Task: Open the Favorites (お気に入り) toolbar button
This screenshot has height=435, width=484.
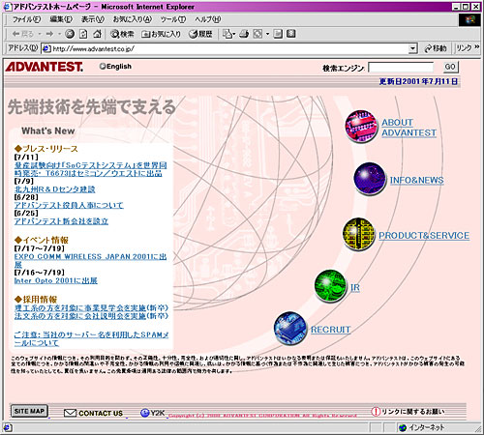Action: [x=162, y=34]
